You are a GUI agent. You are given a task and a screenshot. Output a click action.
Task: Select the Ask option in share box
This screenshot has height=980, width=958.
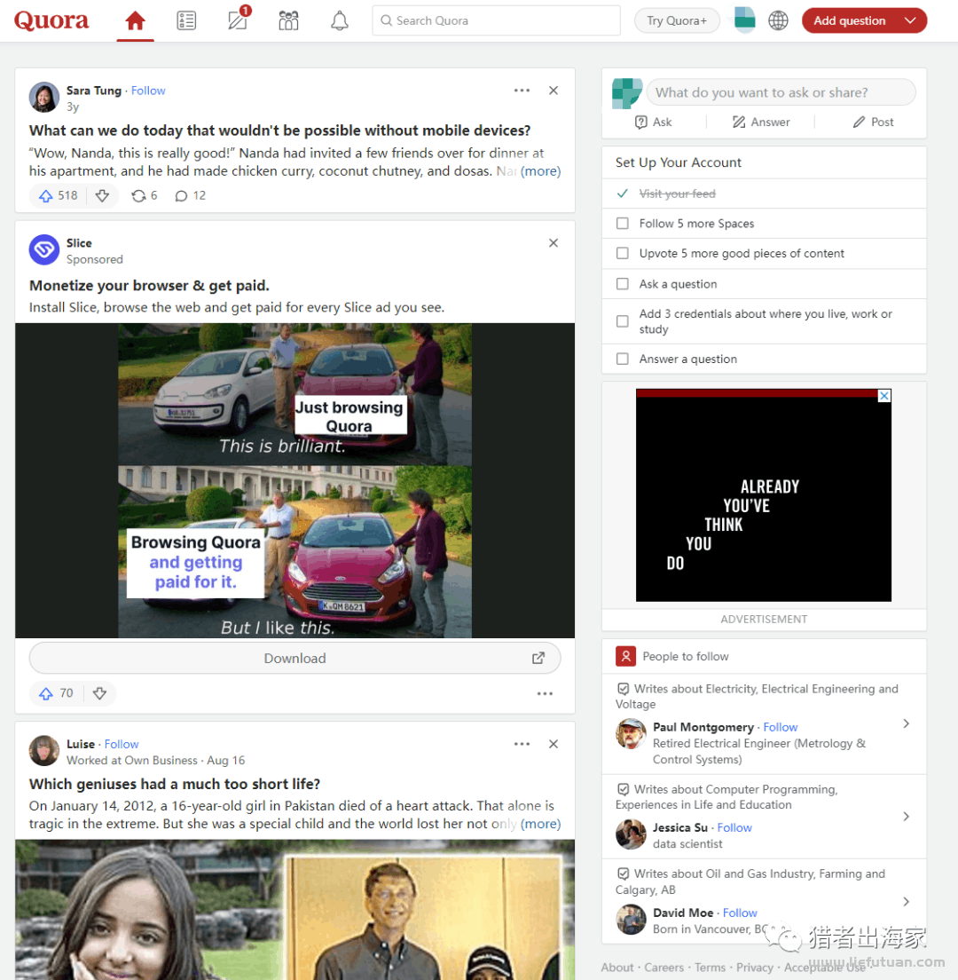pos(653,122)
